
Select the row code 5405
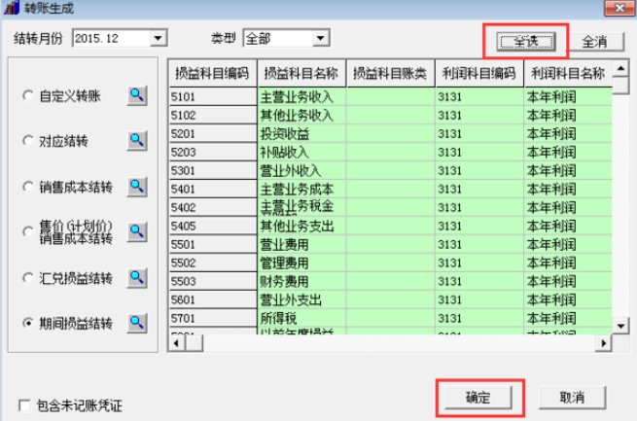[x=213, y=227]
